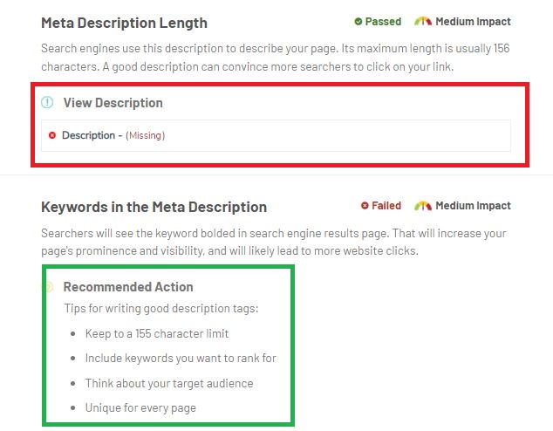The width and height of the screenshot is (553, 431).
Task: Click the yellow Recommended Action icon
Action: click(x=48, y=286)
